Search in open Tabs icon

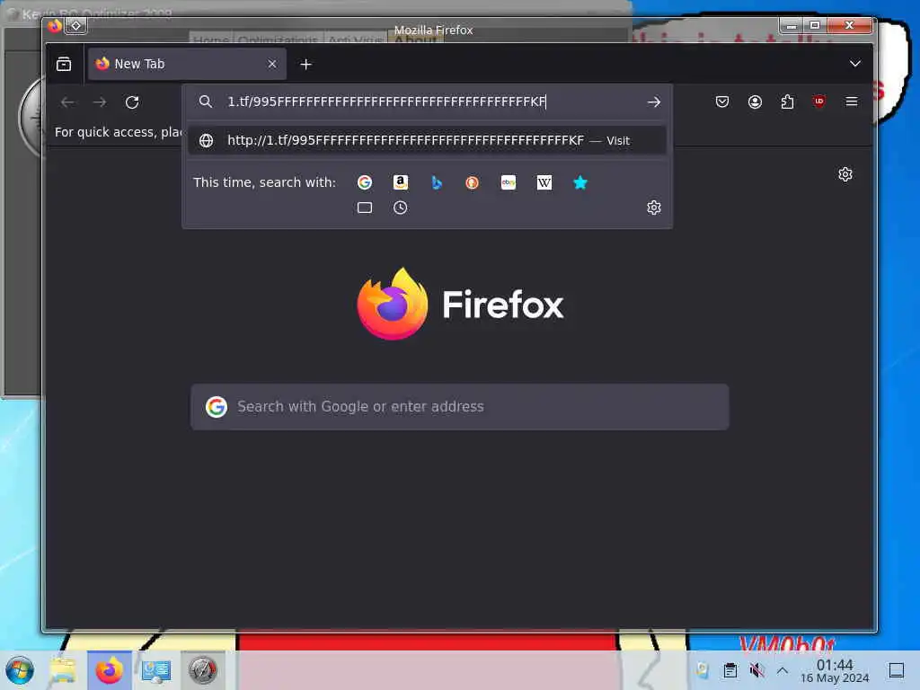point(365,208)
